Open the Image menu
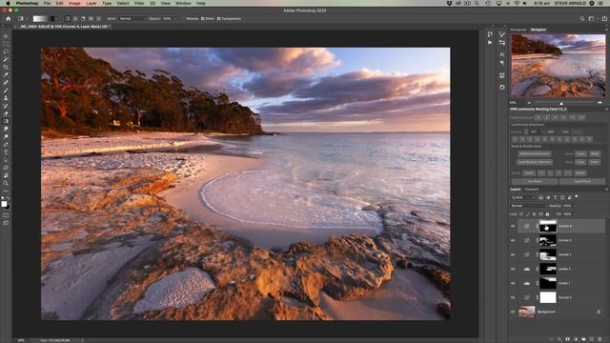 pos(74,3)
